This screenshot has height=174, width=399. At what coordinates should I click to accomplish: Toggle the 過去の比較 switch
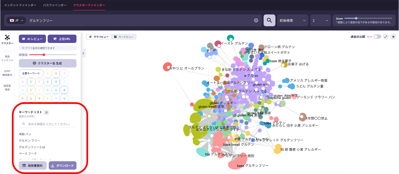[377, 37]
